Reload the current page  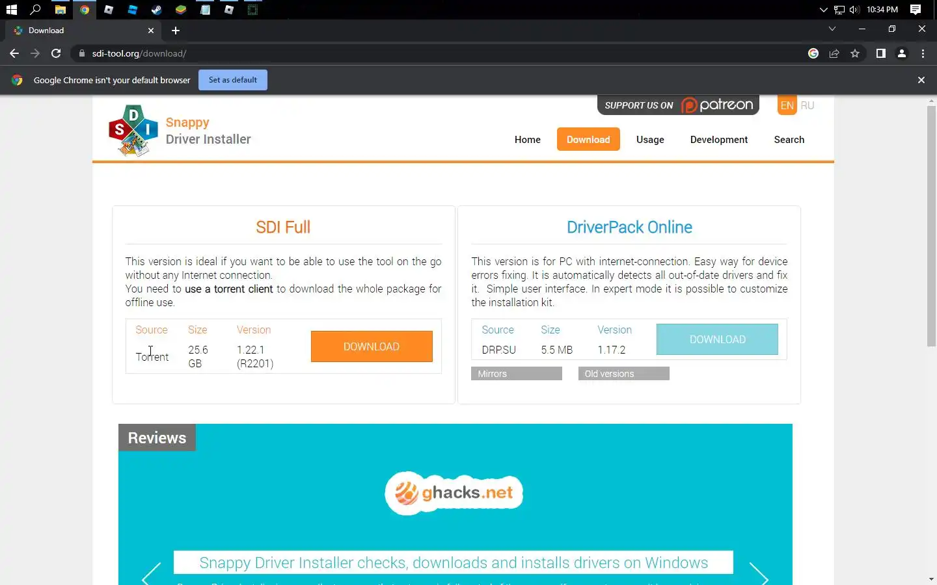(x=56, y=53)
